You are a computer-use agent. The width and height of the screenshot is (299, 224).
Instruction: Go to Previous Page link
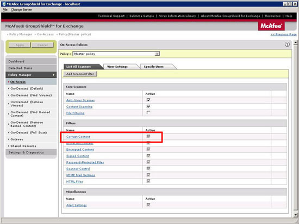[x=284, y=34]
